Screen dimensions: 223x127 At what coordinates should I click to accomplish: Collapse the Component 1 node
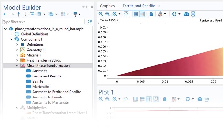pos(11,39)
